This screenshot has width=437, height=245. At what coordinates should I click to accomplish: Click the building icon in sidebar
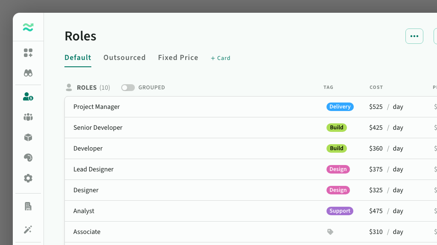click(28, 206)
